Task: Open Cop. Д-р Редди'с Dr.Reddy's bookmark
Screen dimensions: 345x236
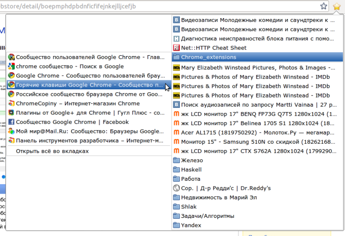Action: [x=257, y=188]
